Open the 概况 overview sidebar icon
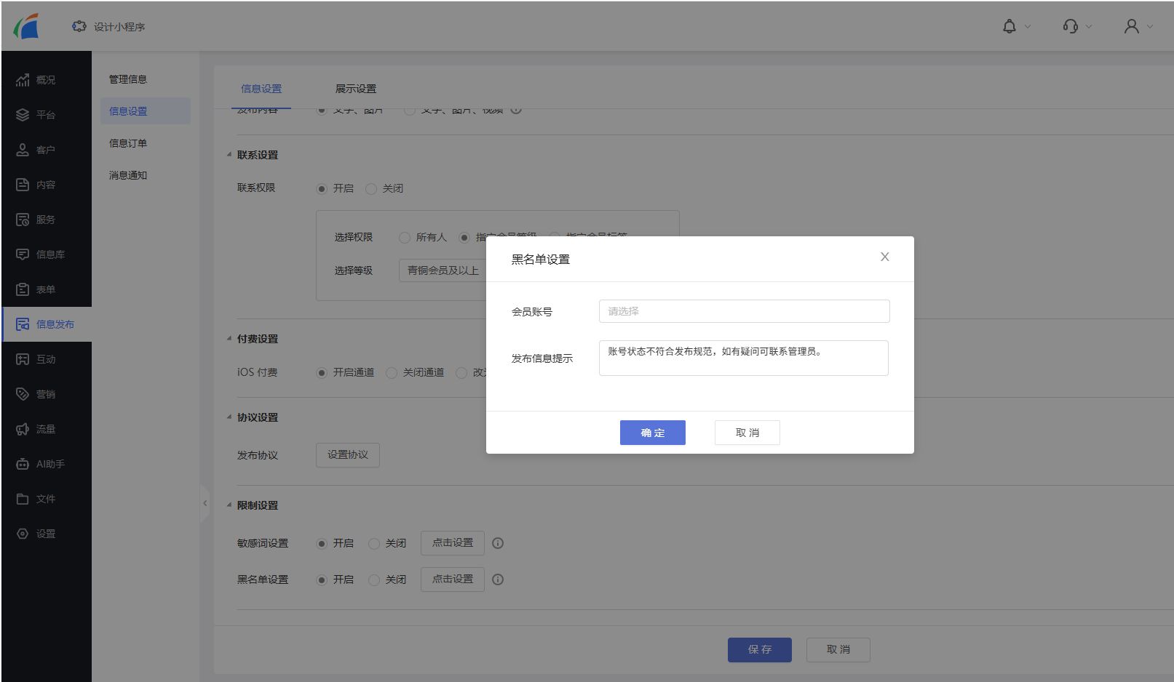 pos(23,80)
